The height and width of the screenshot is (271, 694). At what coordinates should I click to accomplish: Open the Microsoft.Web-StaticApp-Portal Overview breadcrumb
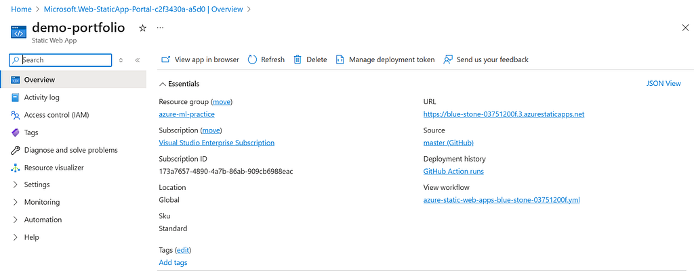click(x=144, y=9)
